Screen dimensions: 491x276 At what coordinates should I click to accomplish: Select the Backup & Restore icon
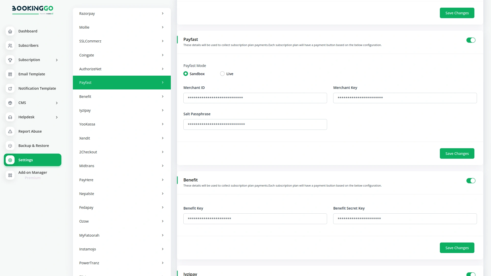[10, 146]
